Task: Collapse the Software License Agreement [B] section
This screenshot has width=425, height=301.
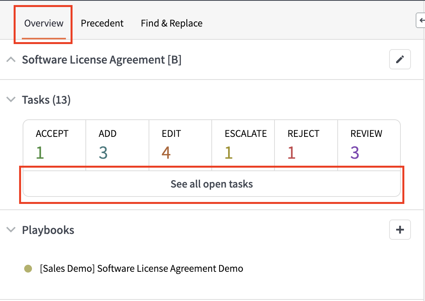Action: (x=11, y=60)
